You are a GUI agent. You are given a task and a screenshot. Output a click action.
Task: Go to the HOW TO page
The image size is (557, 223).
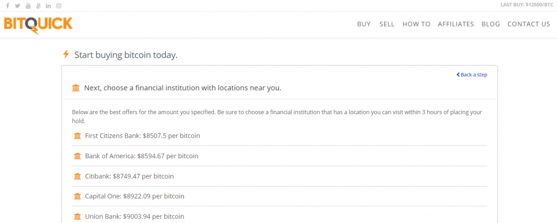coord(416,24)
